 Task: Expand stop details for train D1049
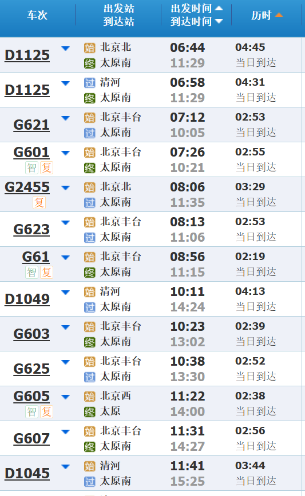click(x=66, y=293)
